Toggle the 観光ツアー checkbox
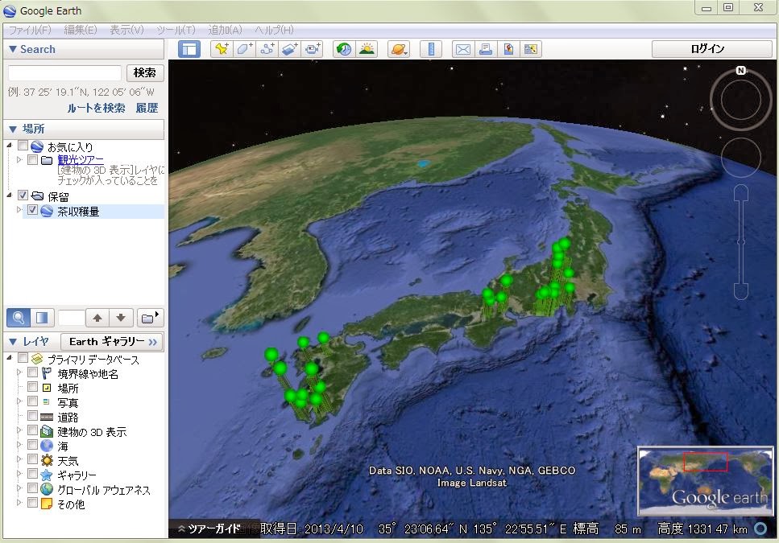This screenshot has height=543, width=779. point(33,159)
